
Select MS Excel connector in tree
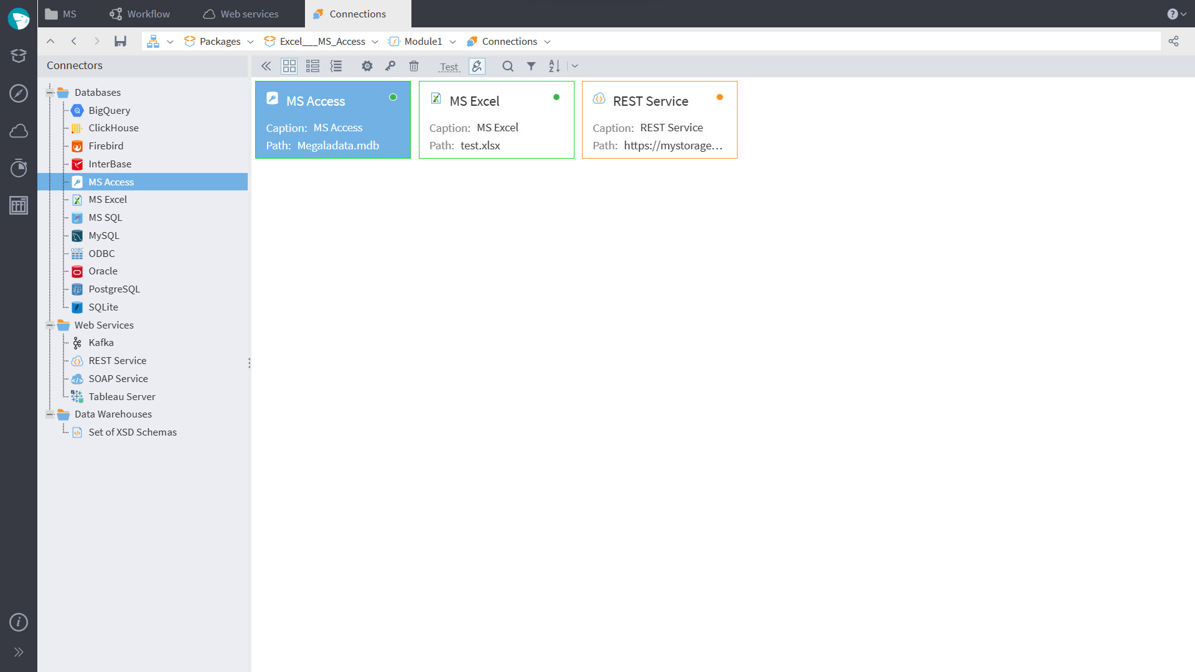point(108,199)
